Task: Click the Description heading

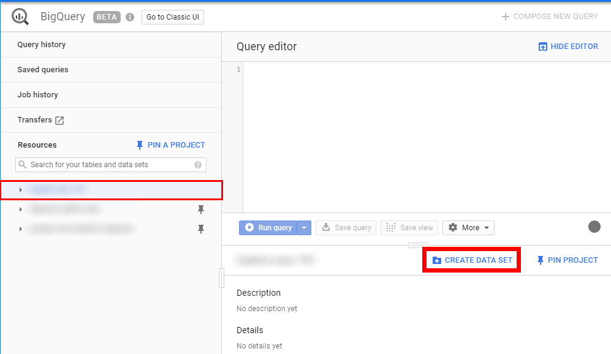Action: coord(259,293)
